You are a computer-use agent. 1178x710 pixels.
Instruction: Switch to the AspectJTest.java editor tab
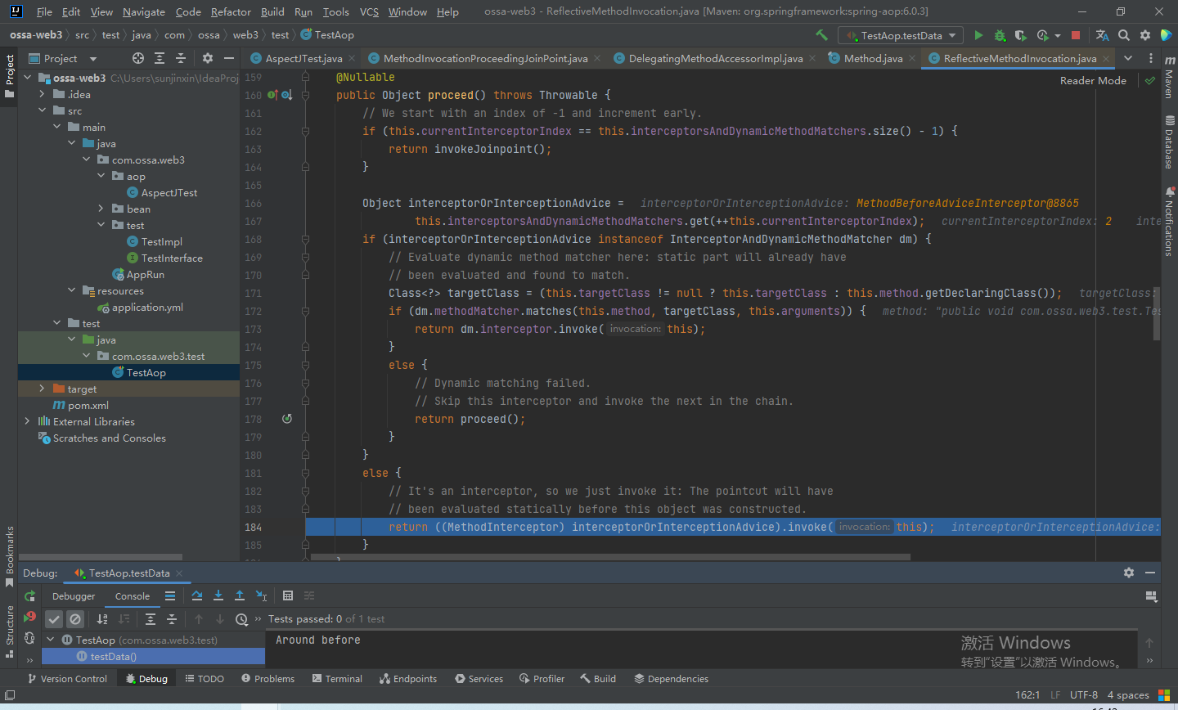point(303,58)
